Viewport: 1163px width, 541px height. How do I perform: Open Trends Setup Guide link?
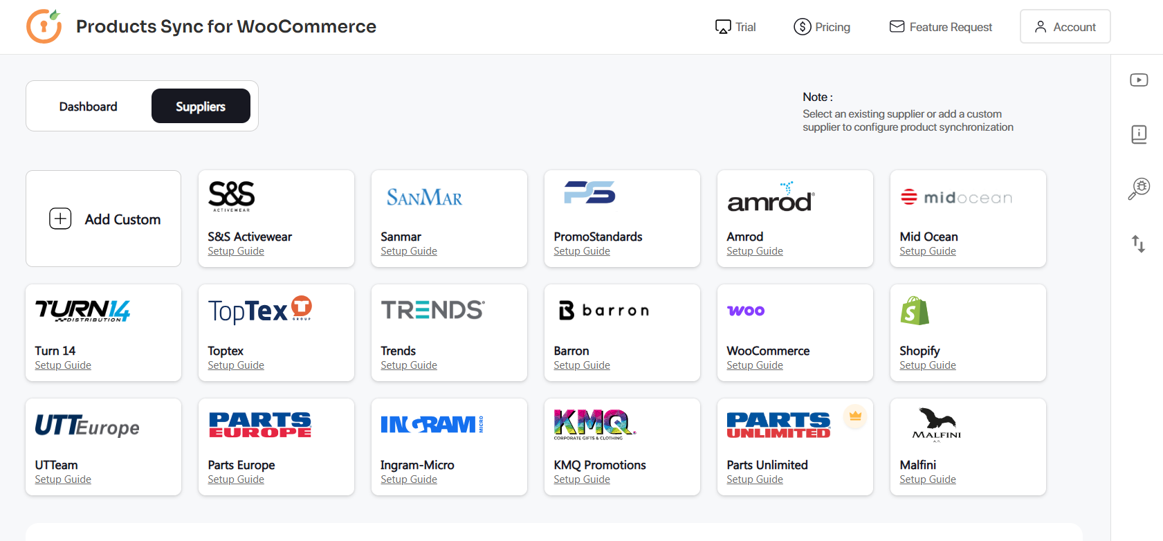[x=409, y=365]
